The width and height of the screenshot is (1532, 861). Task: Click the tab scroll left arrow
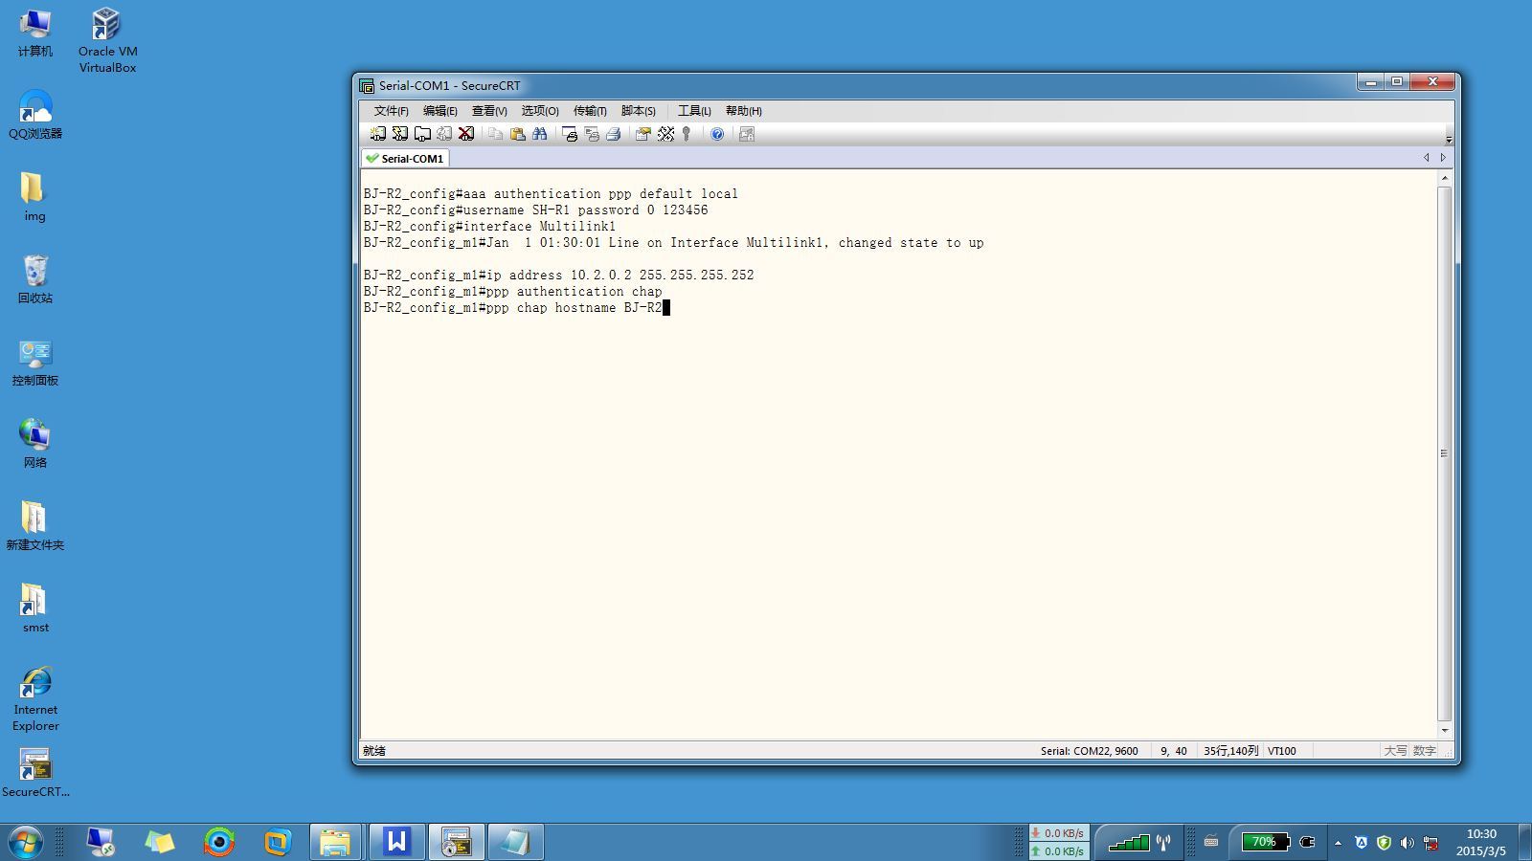click(1427, 158)
